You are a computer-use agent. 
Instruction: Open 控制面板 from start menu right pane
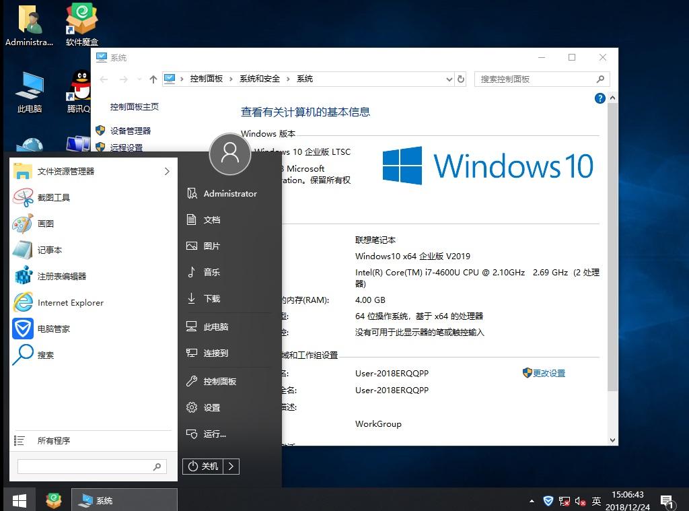click(x=219, y=381)
